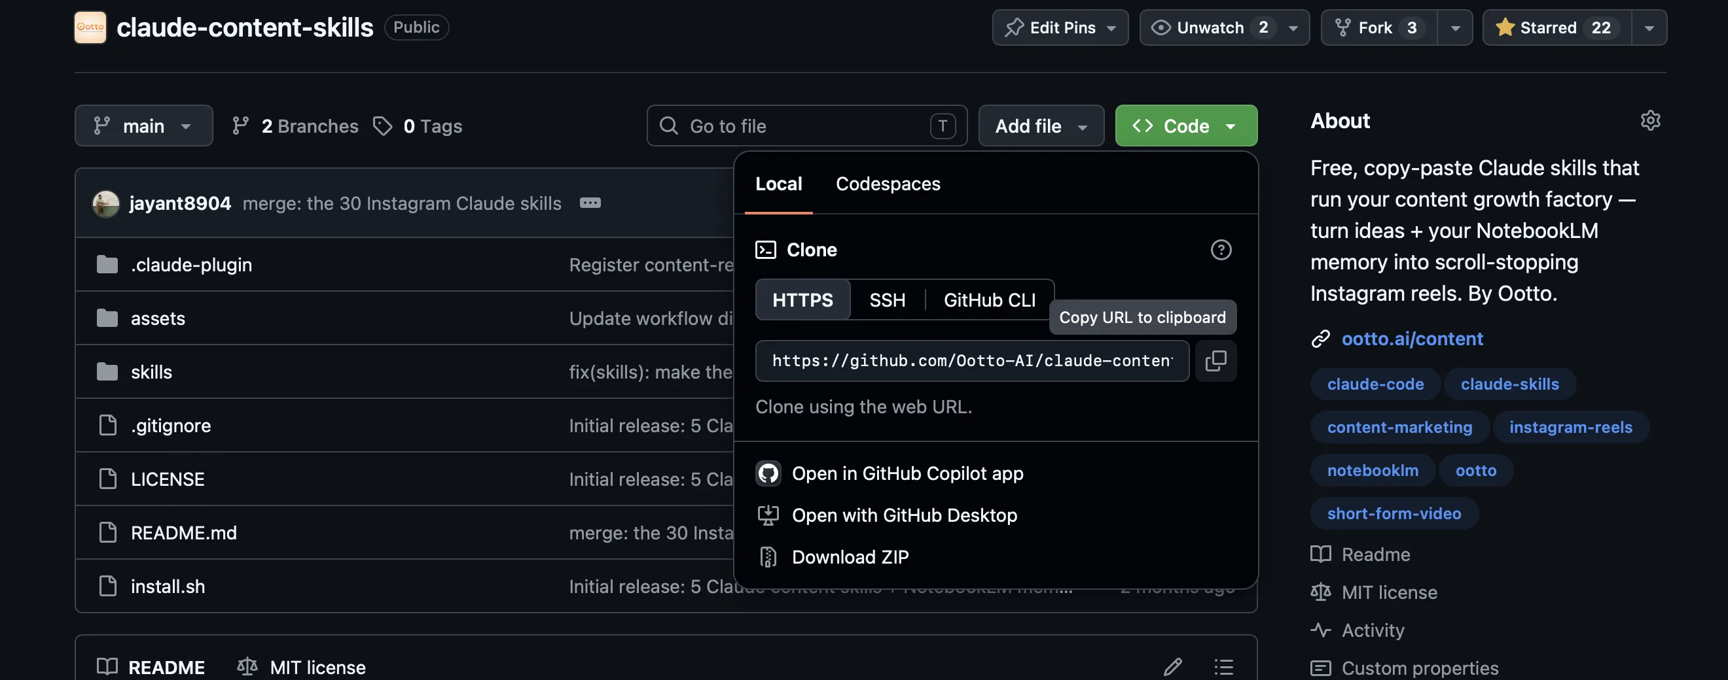
Task: Expand the Fork options caret
Action: tap(1455, 27)
